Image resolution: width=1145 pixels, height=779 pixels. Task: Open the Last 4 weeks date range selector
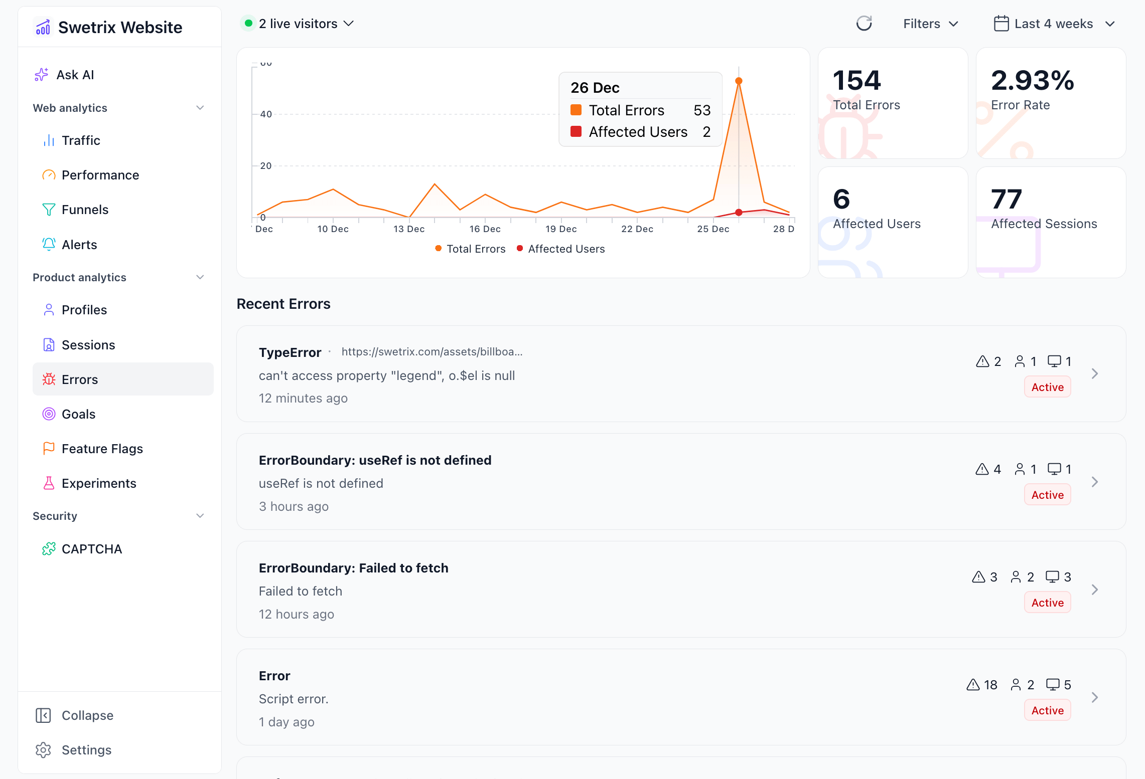[1053, 23]
